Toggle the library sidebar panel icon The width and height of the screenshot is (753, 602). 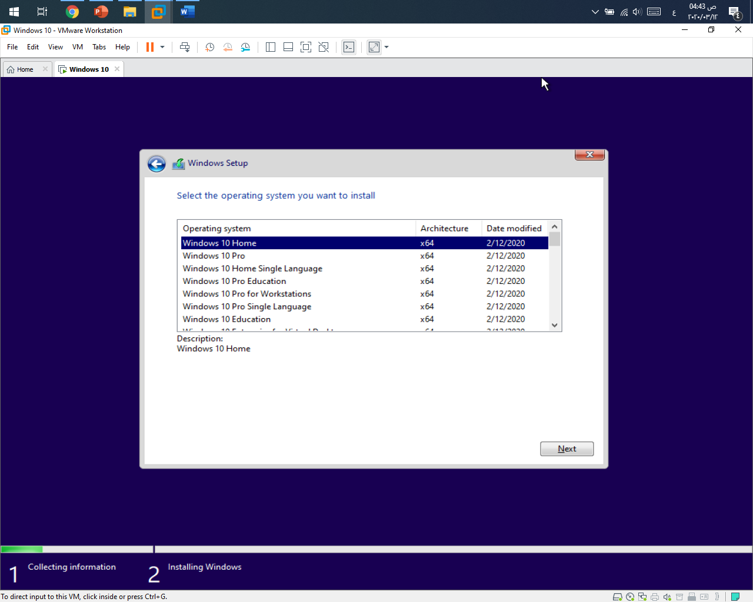pyautogui.click(x=271, y=47)
